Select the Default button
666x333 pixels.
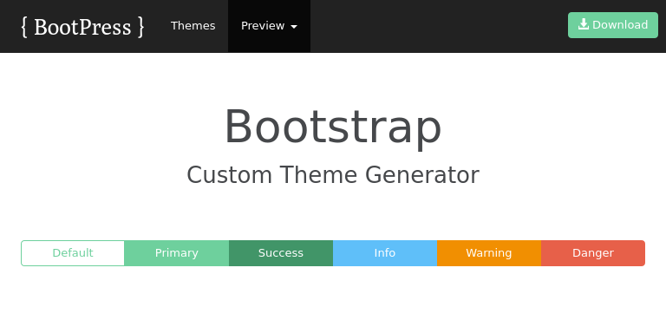[73, 253]
